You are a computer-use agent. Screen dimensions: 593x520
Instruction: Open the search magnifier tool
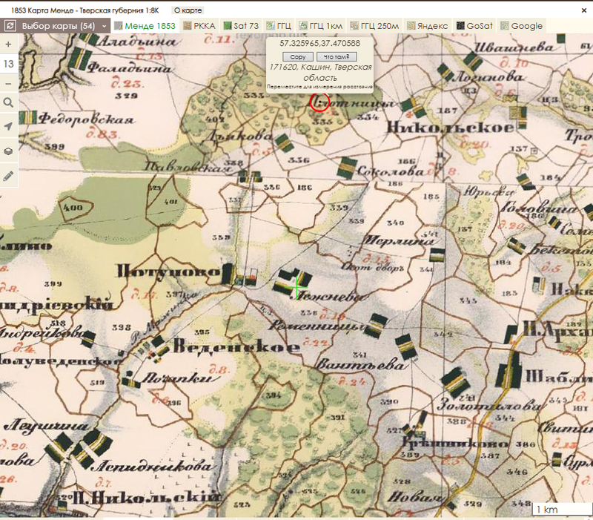[x=8, y=102]
